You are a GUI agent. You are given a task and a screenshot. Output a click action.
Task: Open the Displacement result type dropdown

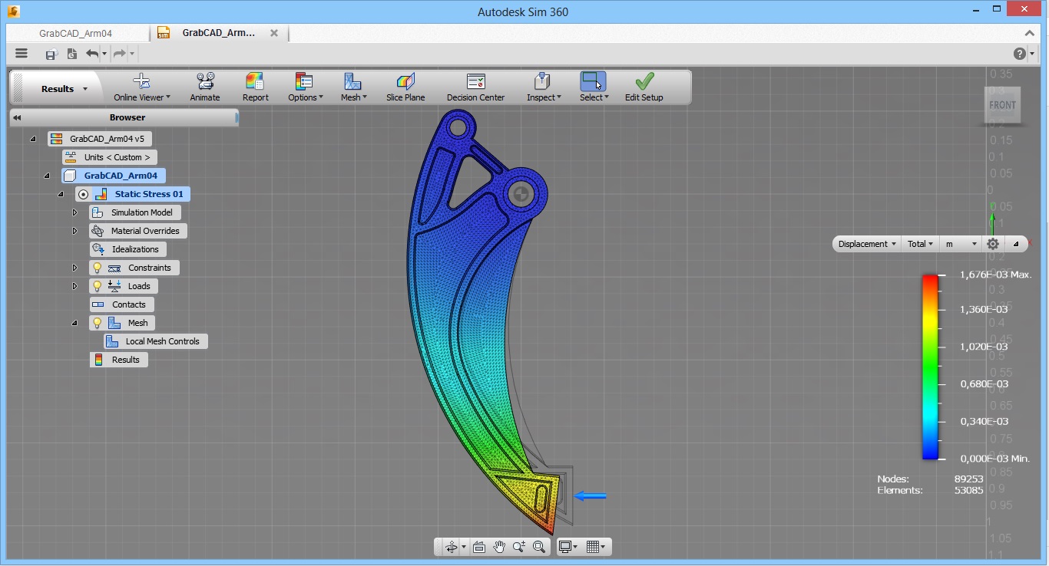[867, 244]
